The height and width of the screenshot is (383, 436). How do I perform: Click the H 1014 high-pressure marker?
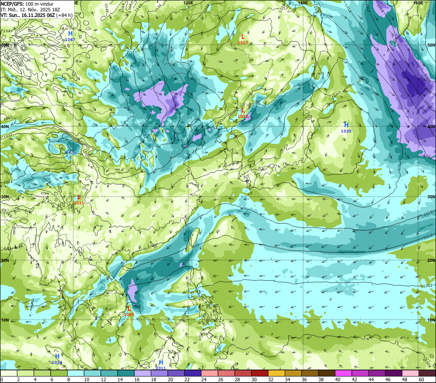[57, 359]
